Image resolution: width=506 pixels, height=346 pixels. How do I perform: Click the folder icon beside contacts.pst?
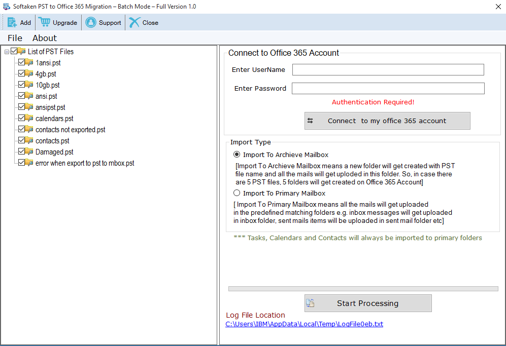(29, 140)
